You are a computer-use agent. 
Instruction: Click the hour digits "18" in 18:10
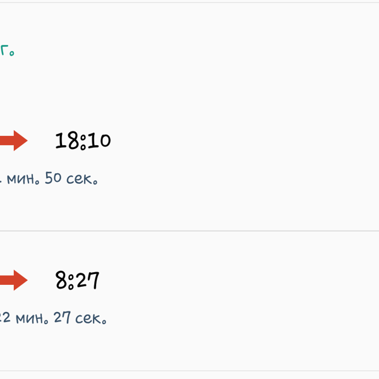tap(67, 140)
